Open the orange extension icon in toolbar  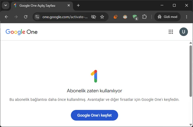click(x=115, y=17)
